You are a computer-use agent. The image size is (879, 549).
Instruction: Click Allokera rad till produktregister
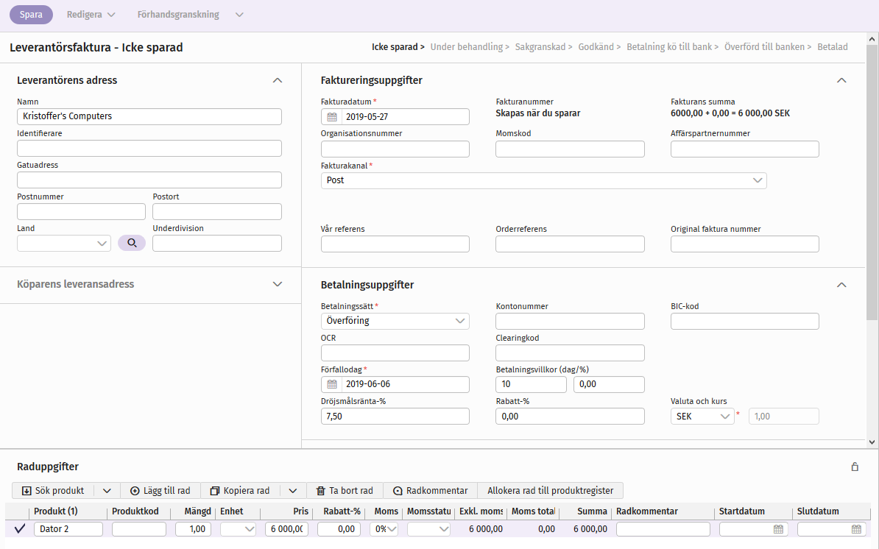click(551, 491)
